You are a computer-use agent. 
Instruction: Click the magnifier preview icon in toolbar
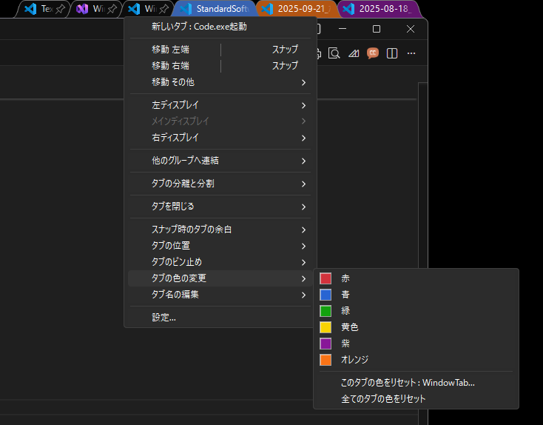334,53
